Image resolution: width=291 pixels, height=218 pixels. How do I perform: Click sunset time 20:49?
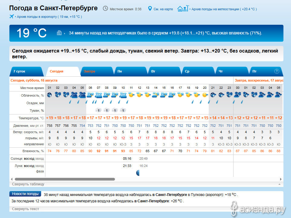coord(143,159)
